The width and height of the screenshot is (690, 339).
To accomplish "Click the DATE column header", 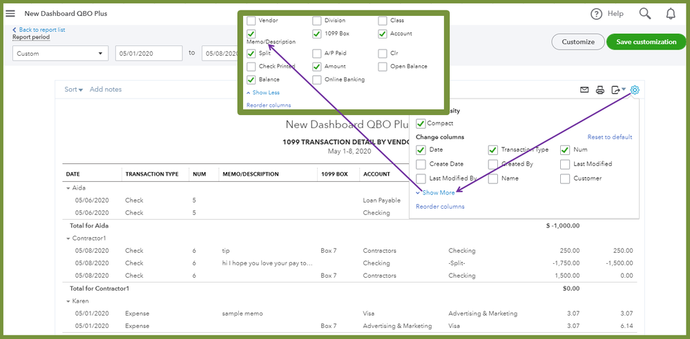I will point(73,174).
